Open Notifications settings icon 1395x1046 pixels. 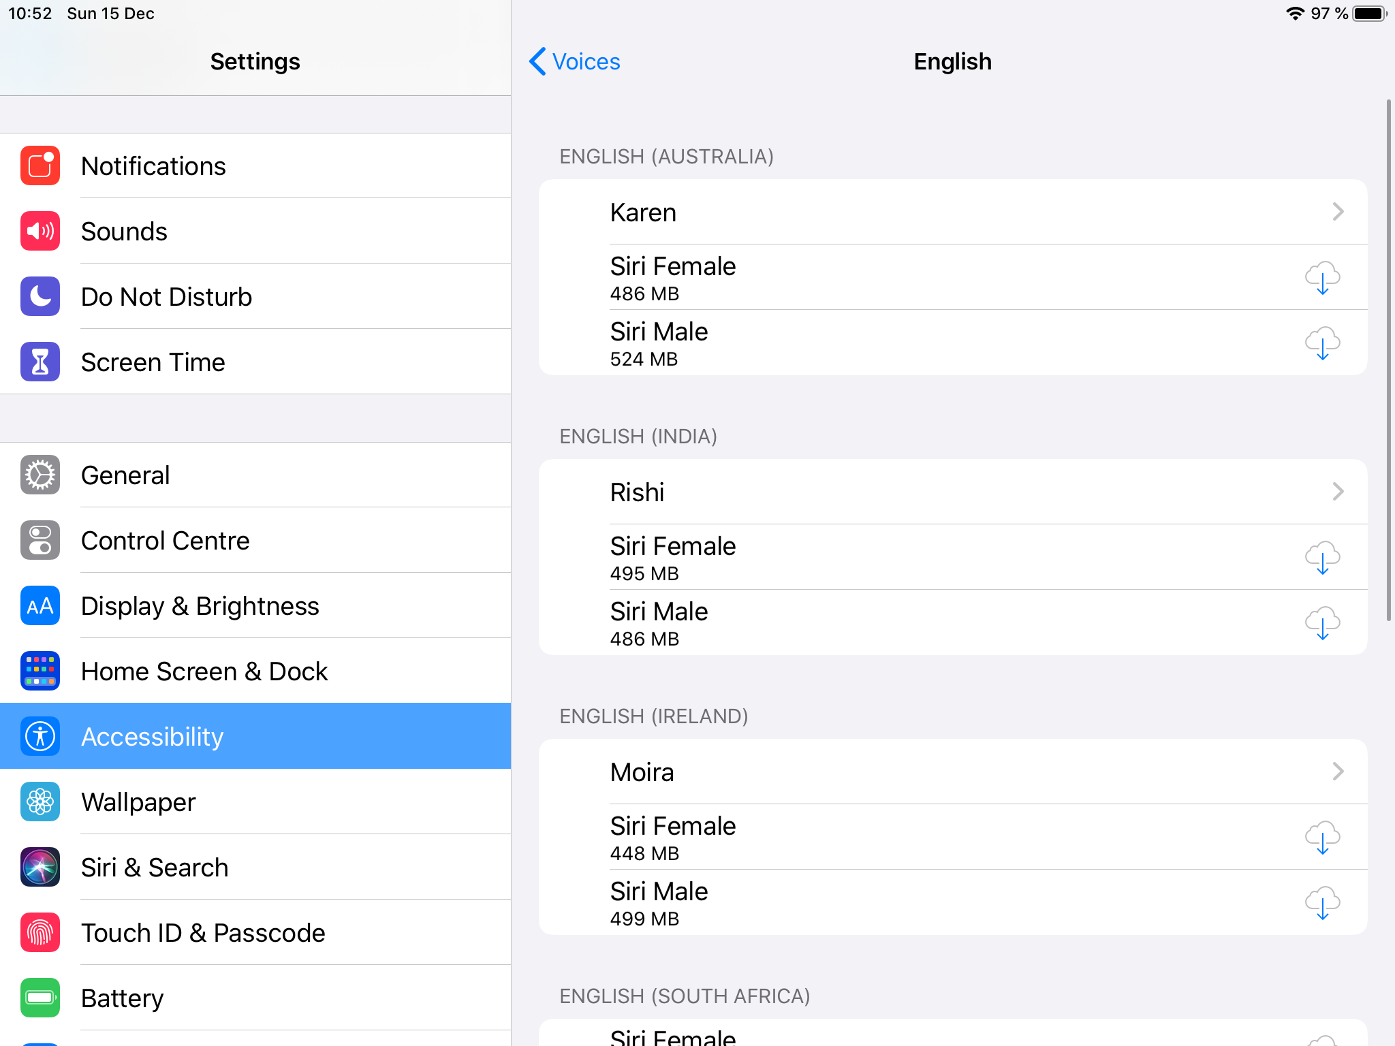40,166
